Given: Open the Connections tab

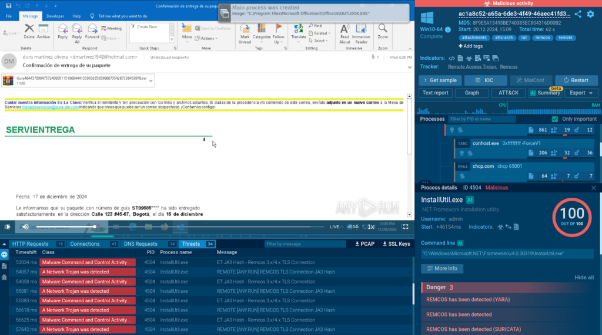Looking at the screenshot, I should click(x=85, y=244).
